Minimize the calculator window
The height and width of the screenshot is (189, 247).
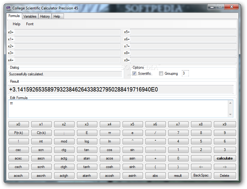pyautogui.click(x=212, y=7)
